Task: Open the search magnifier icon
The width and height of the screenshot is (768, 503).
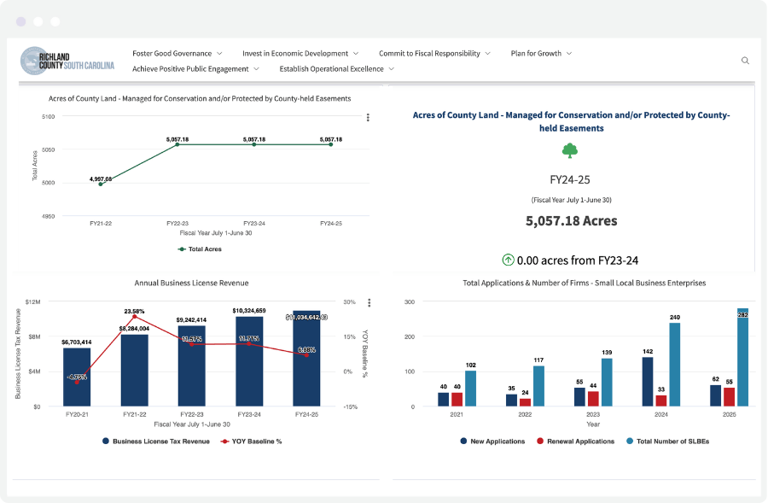Action: (745, 61)
